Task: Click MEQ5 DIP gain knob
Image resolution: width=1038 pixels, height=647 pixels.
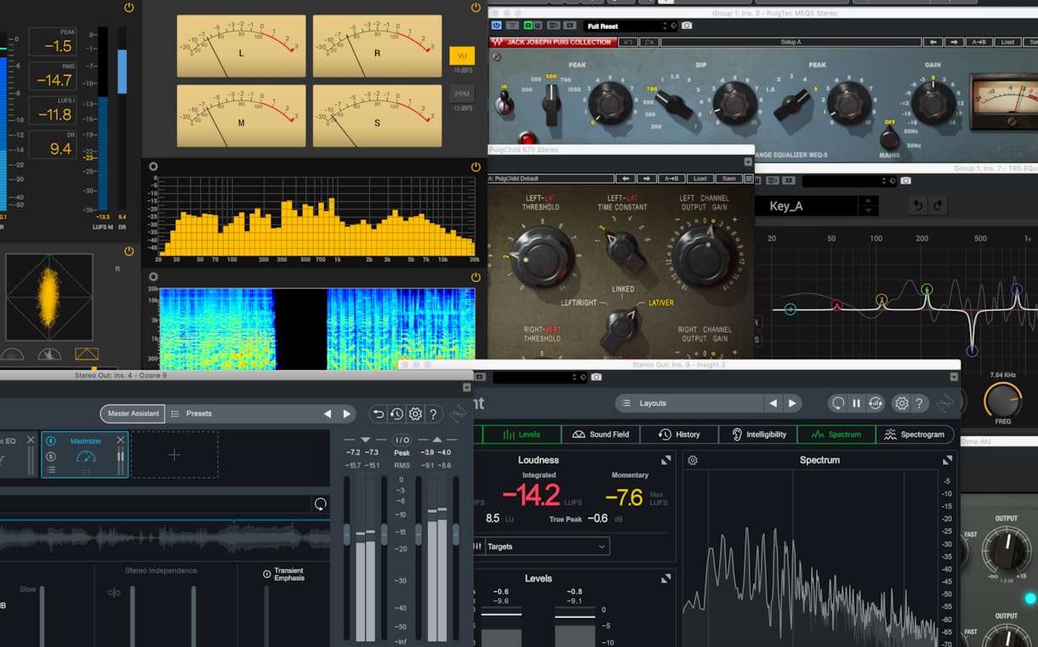Action: click(734, 104)
